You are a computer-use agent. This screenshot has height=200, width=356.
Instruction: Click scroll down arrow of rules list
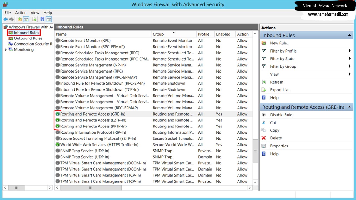tap(255, 182)
